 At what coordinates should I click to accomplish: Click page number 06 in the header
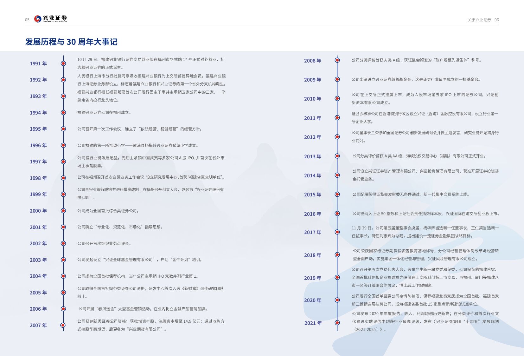[x=497, y=20]
